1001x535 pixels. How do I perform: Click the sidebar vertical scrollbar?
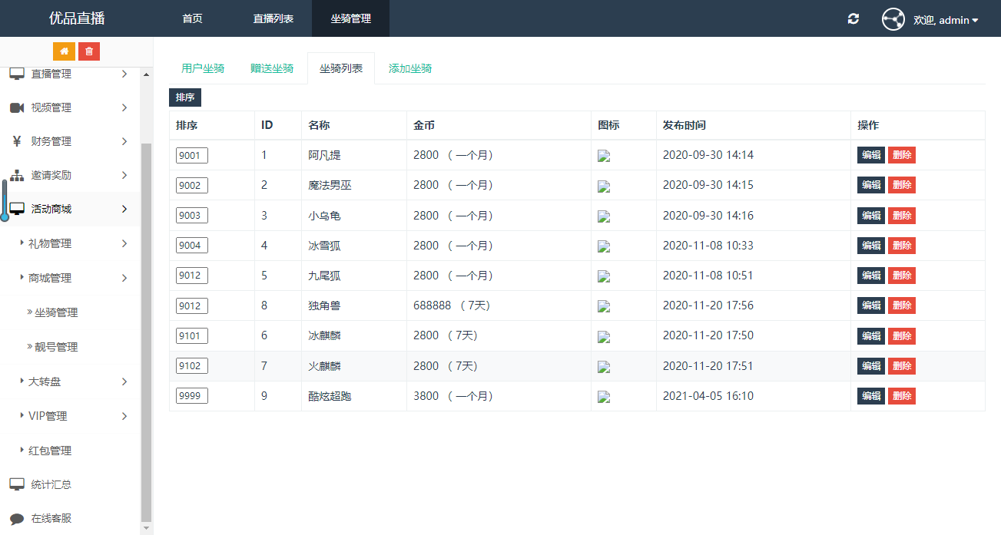pos(146,330)
